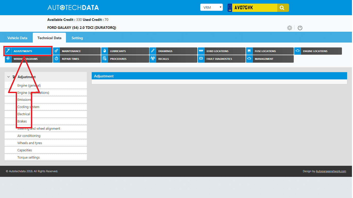Image resolution: width=353 pixels, height=198 pixels.
Task: Open the Procedures section
Action: coord(125,59)
